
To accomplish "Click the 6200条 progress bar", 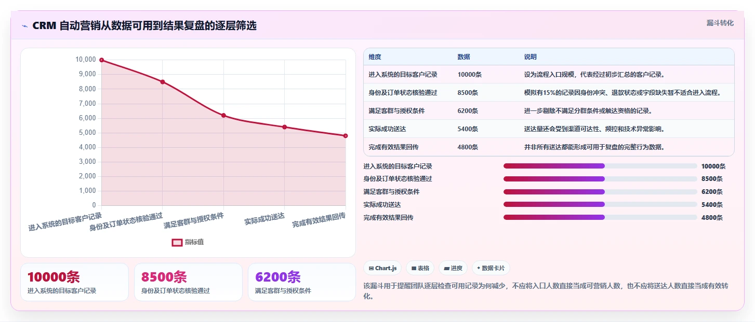I will tap(600, 192).
